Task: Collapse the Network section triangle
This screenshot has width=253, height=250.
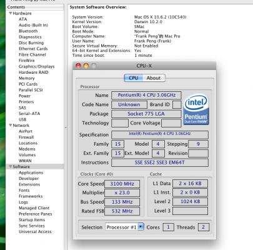Action: click(x=10, y=125)
